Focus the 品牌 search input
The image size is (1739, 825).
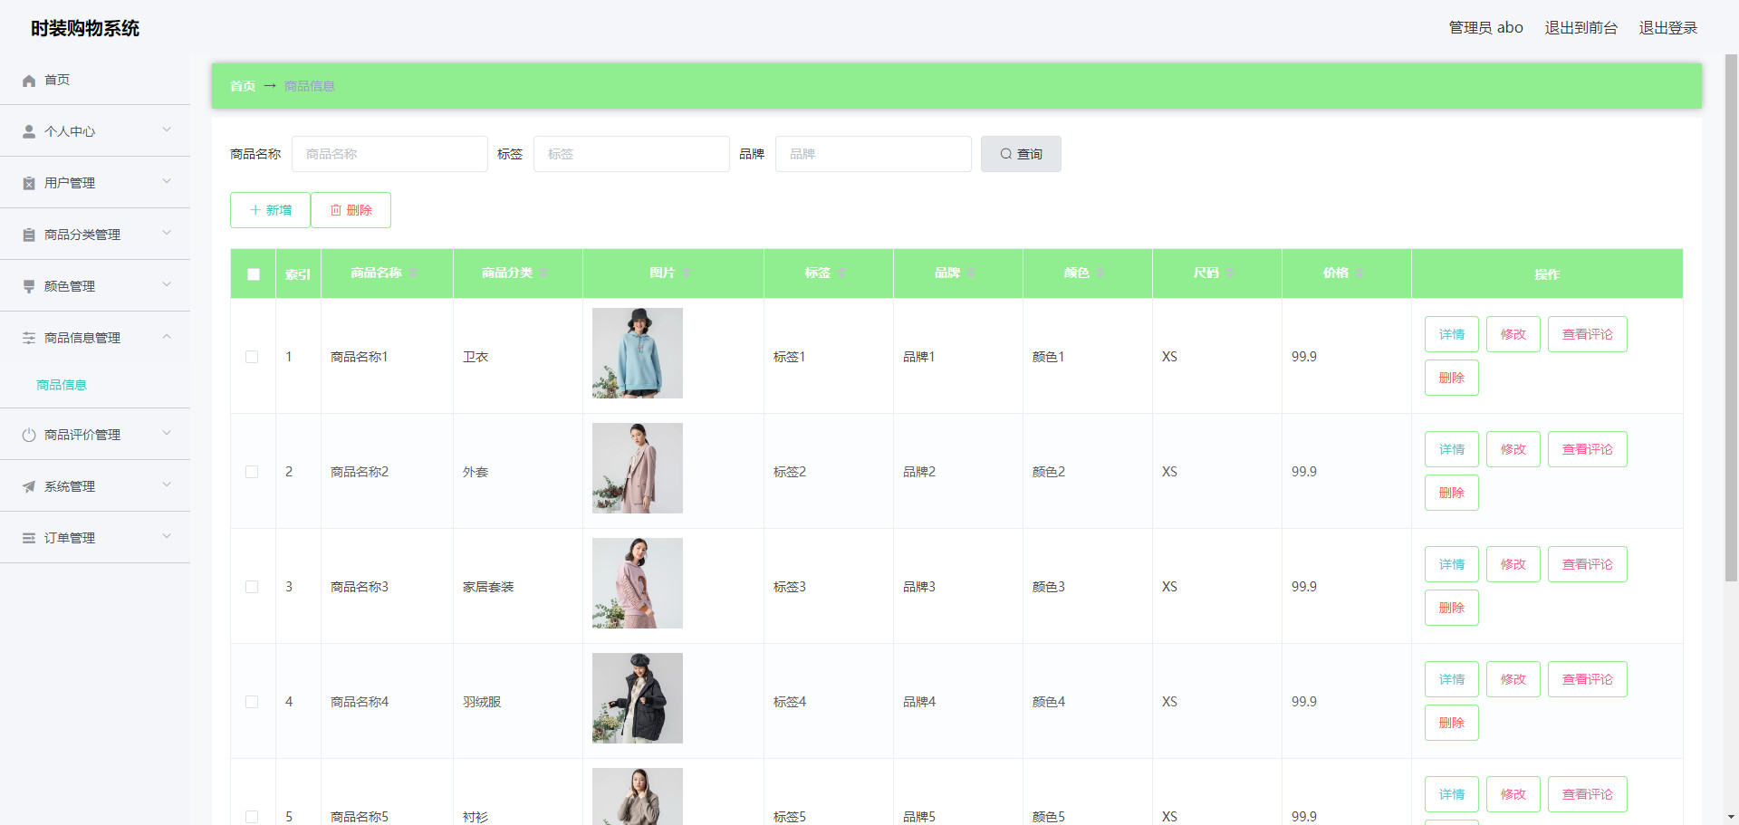tap(873, 154)
